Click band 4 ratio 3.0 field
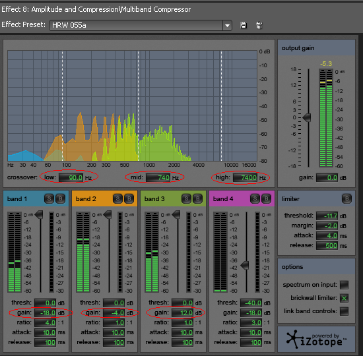The image size is (363, 356). (x=251, y=322)
